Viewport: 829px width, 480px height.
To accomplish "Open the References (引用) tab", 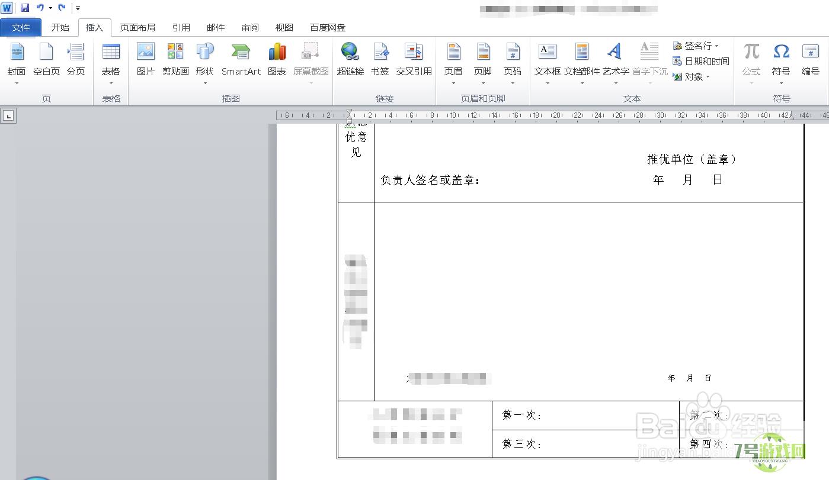I will pos(181,27).
